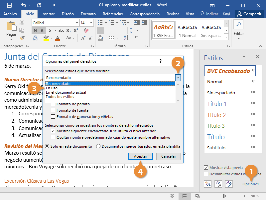Screen dimensions: 266x200
Task: Click the Compartir button
Action: pyautogui.click(x=249, y=14)
